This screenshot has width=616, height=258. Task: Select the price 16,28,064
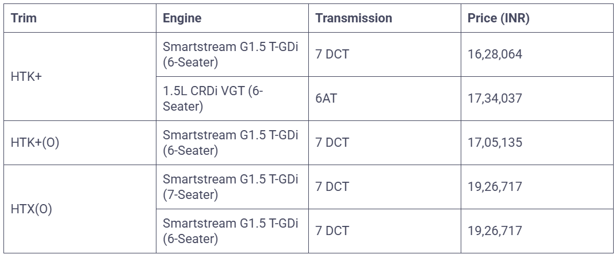495,54
